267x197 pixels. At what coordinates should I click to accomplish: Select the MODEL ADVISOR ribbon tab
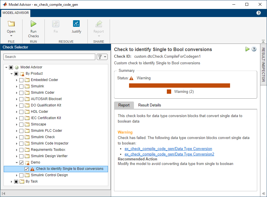pos(16,13)
